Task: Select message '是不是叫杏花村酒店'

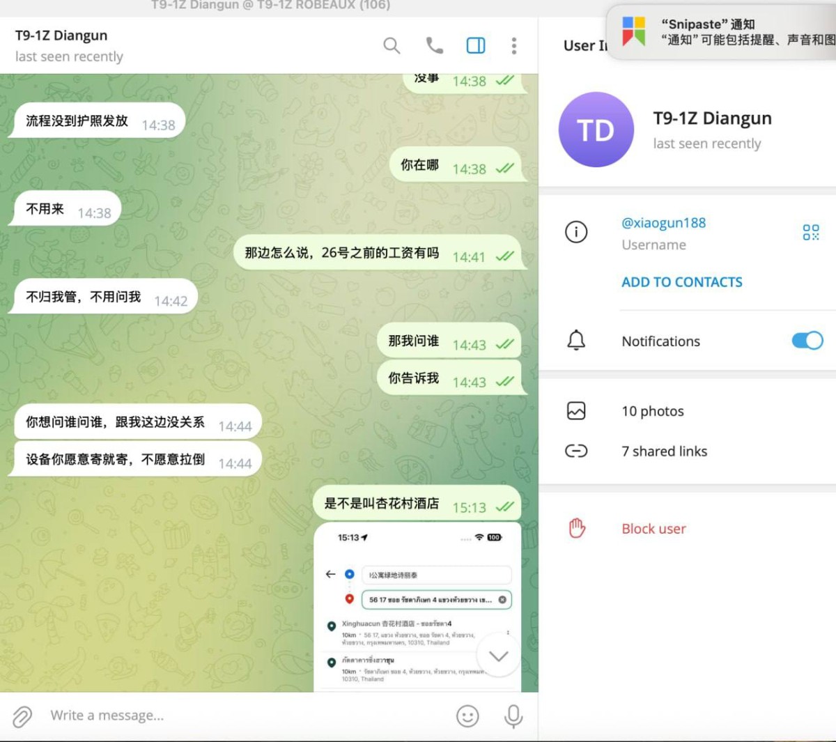Action: click(418, 503)
